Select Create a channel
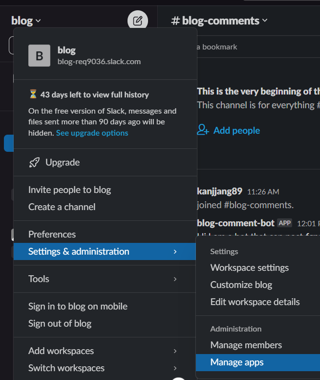The image size is (320, 380). 105,207
